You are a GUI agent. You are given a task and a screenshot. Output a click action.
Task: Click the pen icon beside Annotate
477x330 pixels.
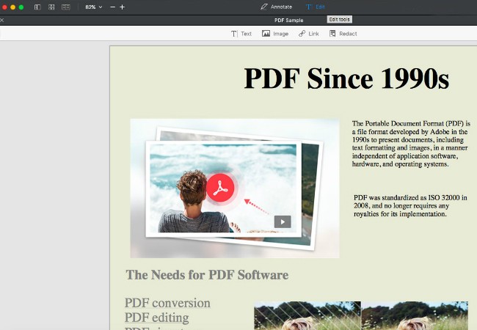coord(263,7)
